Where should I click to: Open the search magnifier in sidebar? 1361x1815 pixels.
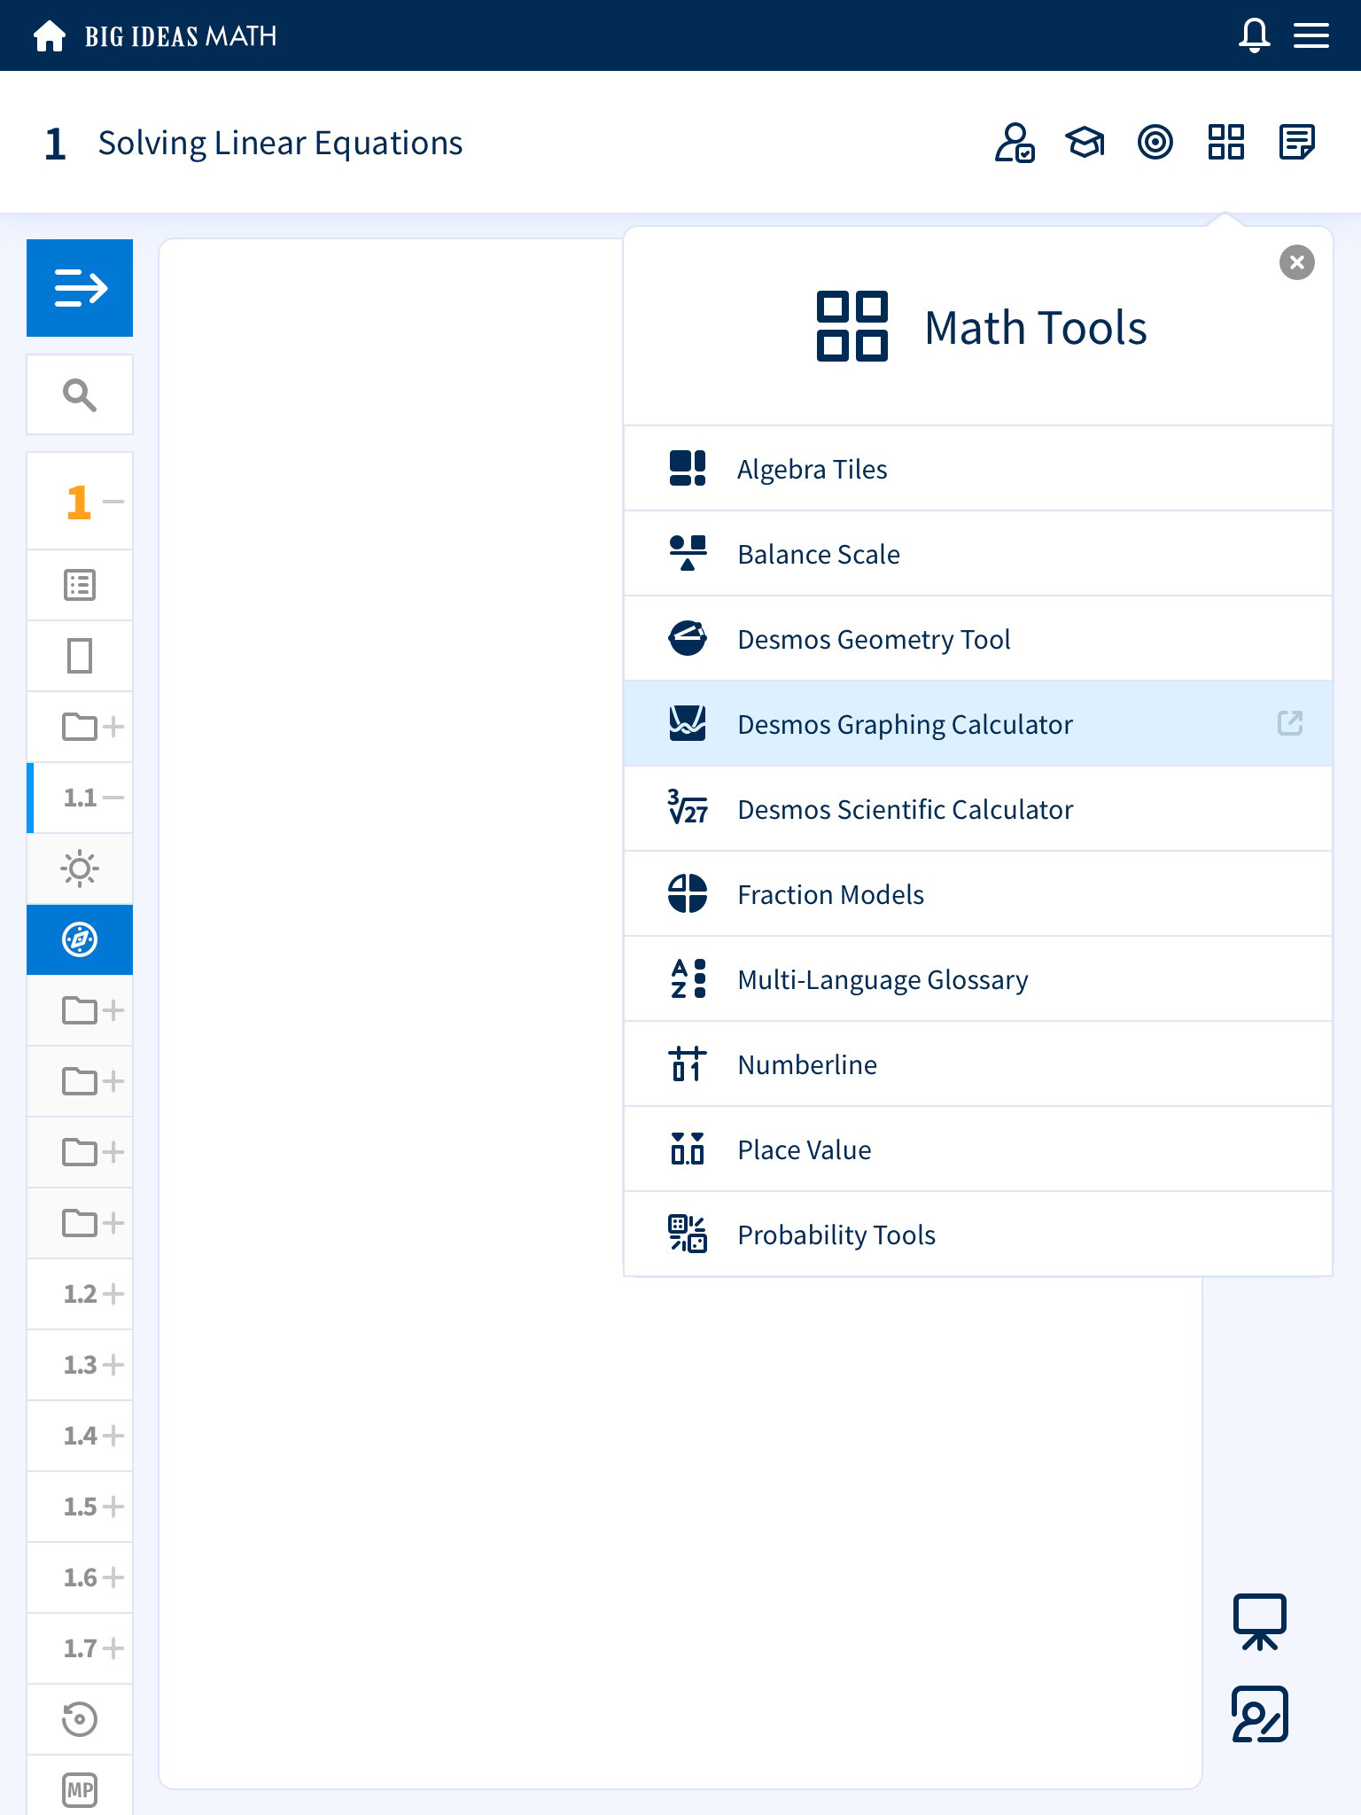click(80, 394)
